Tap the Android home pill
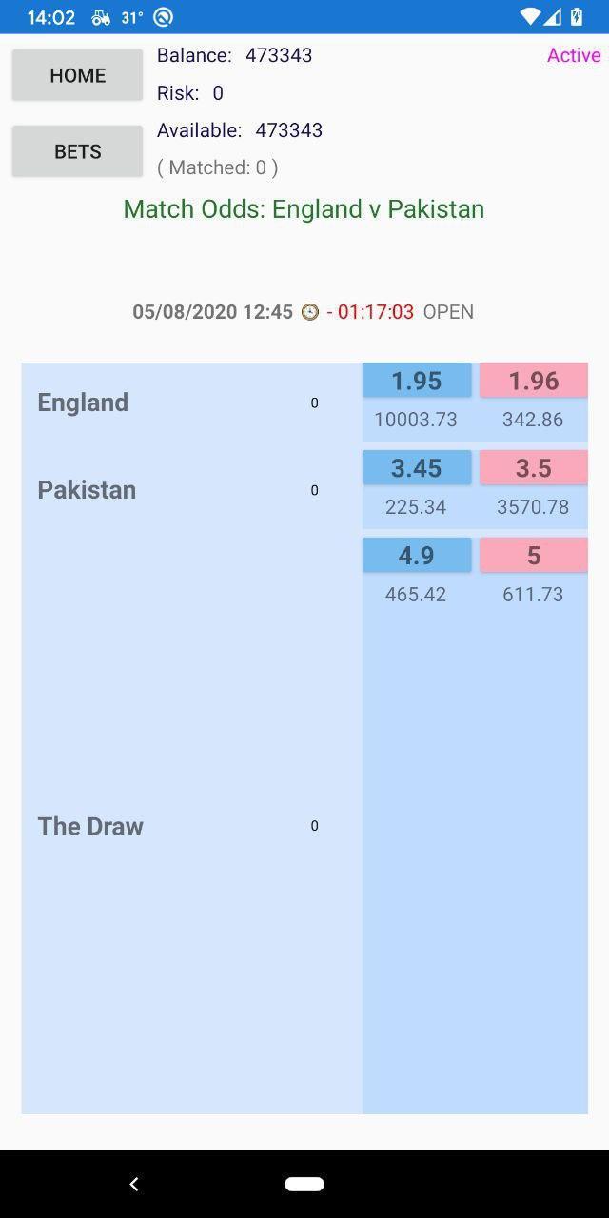 [x=304, y=1184]
